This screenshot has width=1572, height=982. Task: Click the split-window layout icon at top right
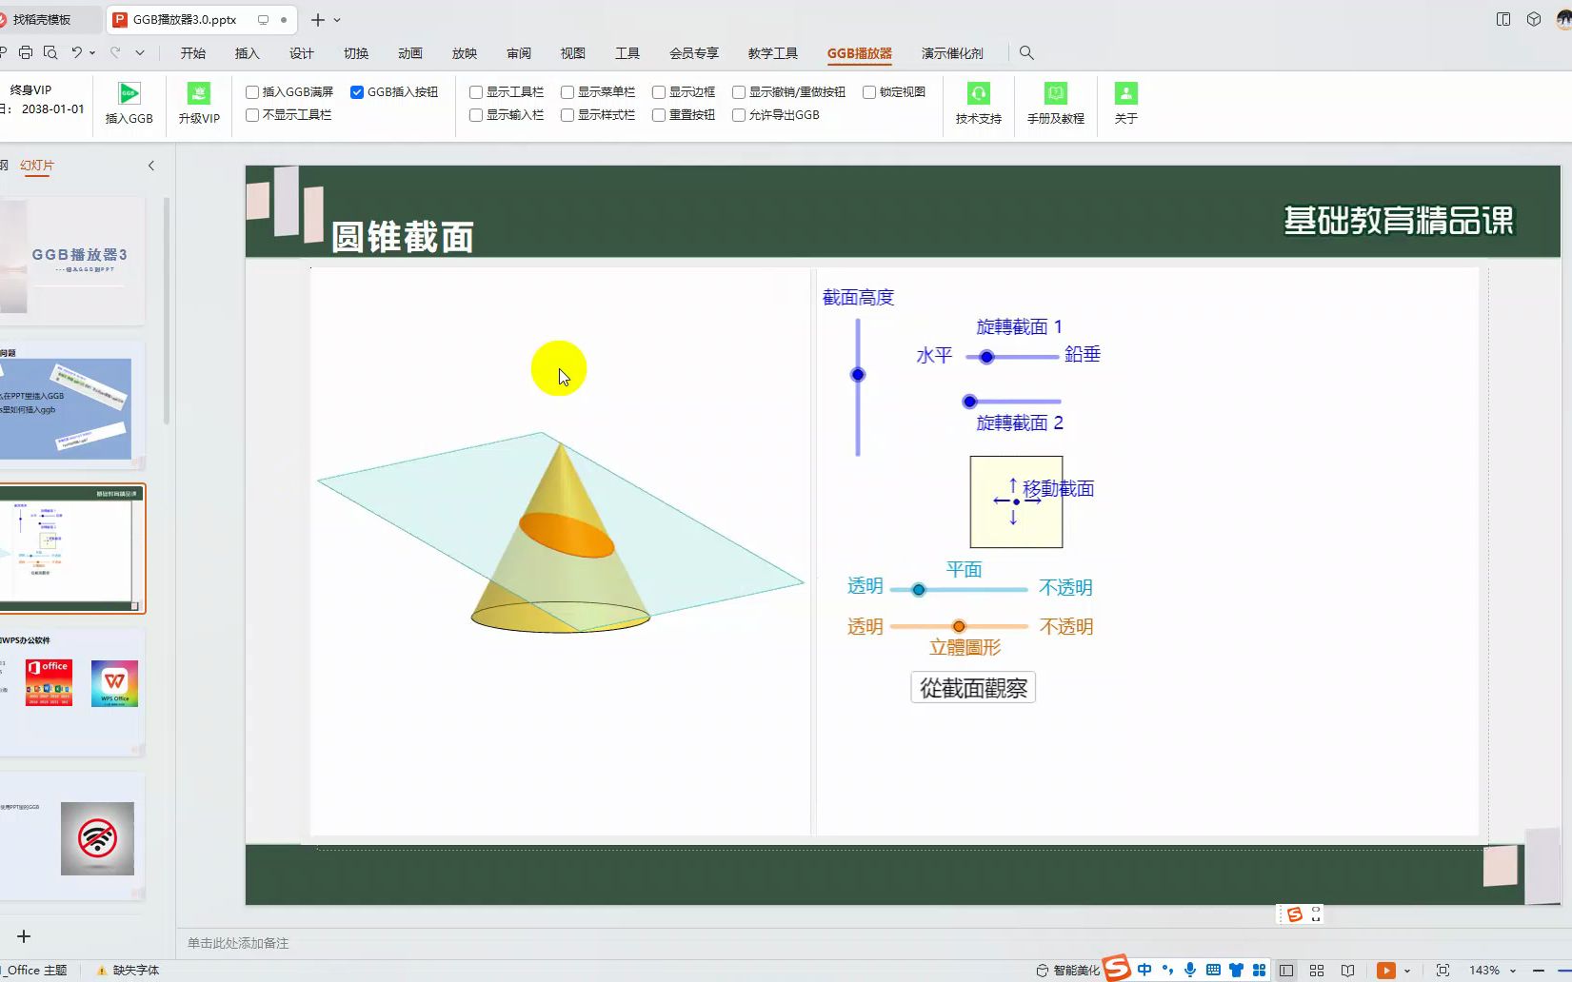[x=1503, y=19]
